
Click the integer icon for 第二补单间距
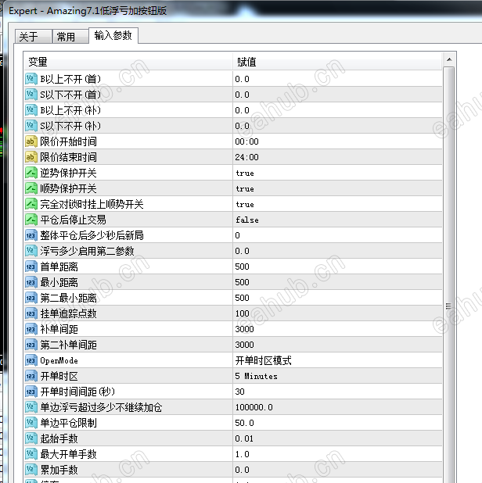31,345
